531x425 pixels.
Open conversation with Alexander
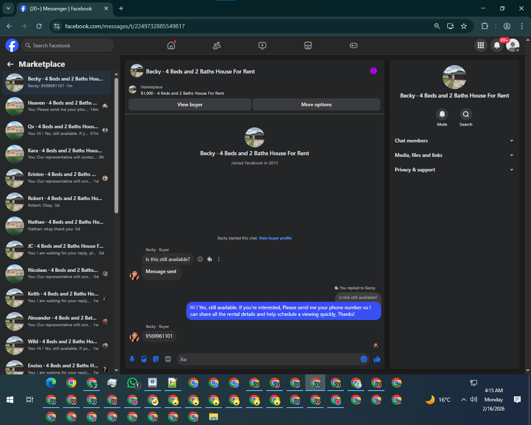tap(57, 321)
